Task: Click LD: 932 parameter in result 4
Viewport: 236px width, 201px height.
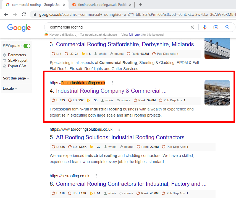Action: (76, 100)
